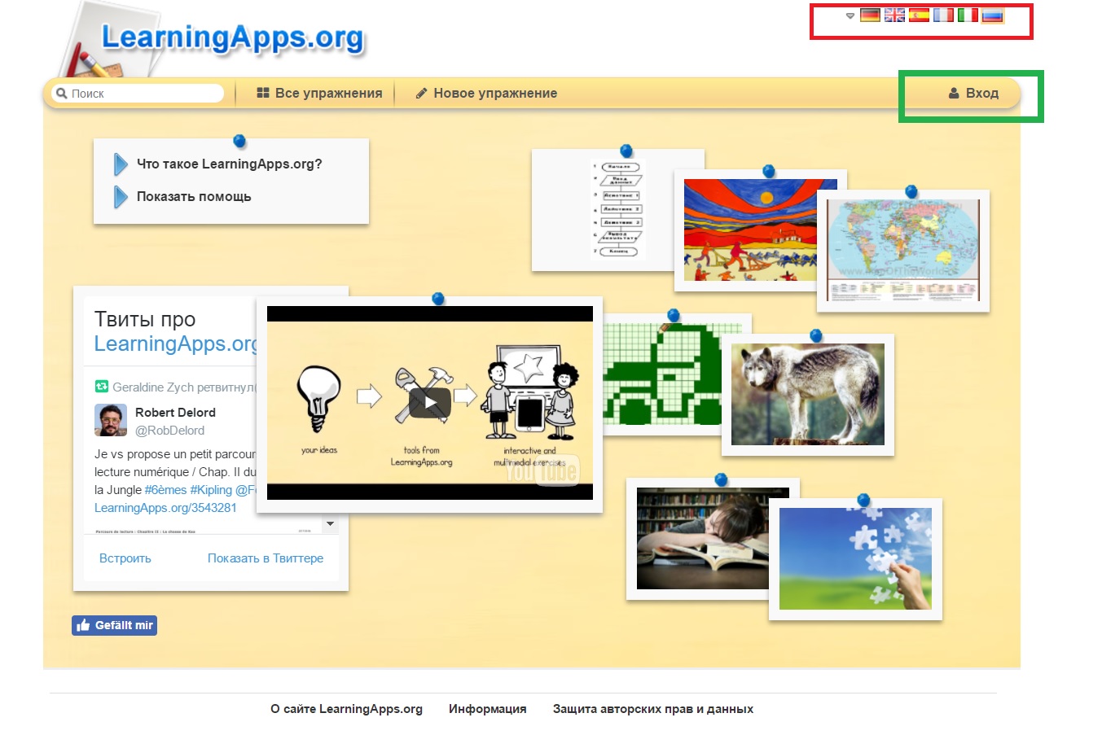Switch site language using the British flag
The image size is (1102, 735).
pos(894,14)
